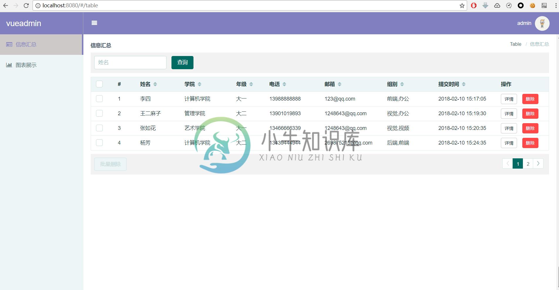Image resolution: width=559 pixels, height=290 pixels.
Task: Go to previous page with left chevron
Action: (508, 164)
